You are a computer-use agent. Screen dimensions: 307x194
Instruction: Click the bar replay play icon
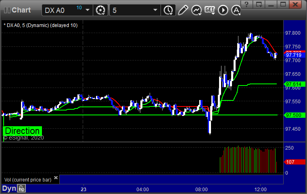pos(223,10)
